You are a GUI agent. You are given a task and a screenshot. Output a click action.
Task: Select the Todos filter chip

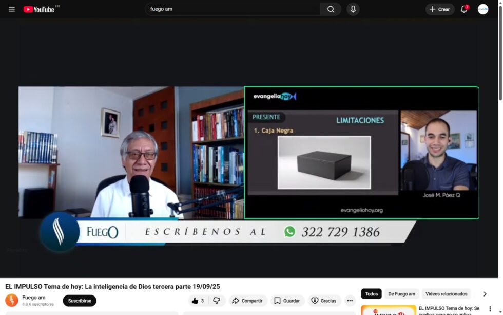pos(371,294)
